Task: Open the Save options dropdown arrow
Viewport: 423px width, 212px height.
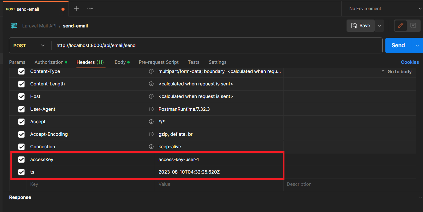Action: pos(379,26)
